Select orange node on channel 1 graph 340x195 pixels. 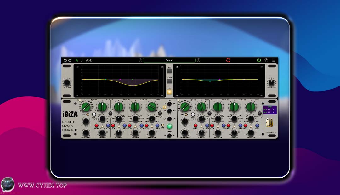[x=84, y=80]
